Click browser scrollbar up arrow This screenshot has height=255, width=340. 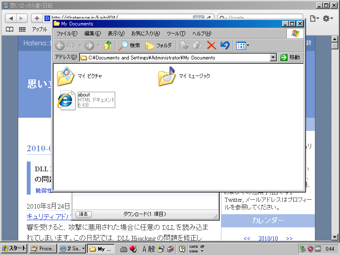[x=335, y=39]
